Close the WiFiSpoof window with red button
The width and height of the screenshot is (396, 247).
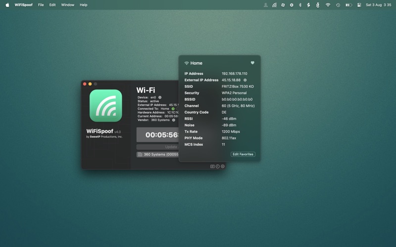pos(85,84)
